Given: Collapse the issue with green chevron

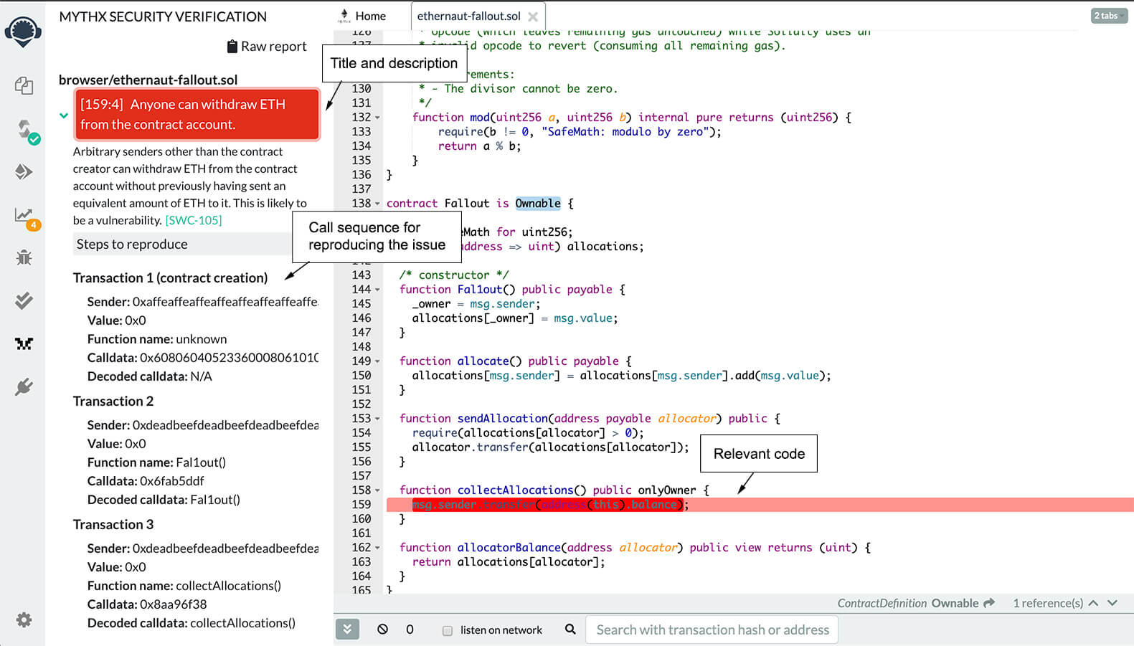Looking at the screenshot, I should coord(64,115).
